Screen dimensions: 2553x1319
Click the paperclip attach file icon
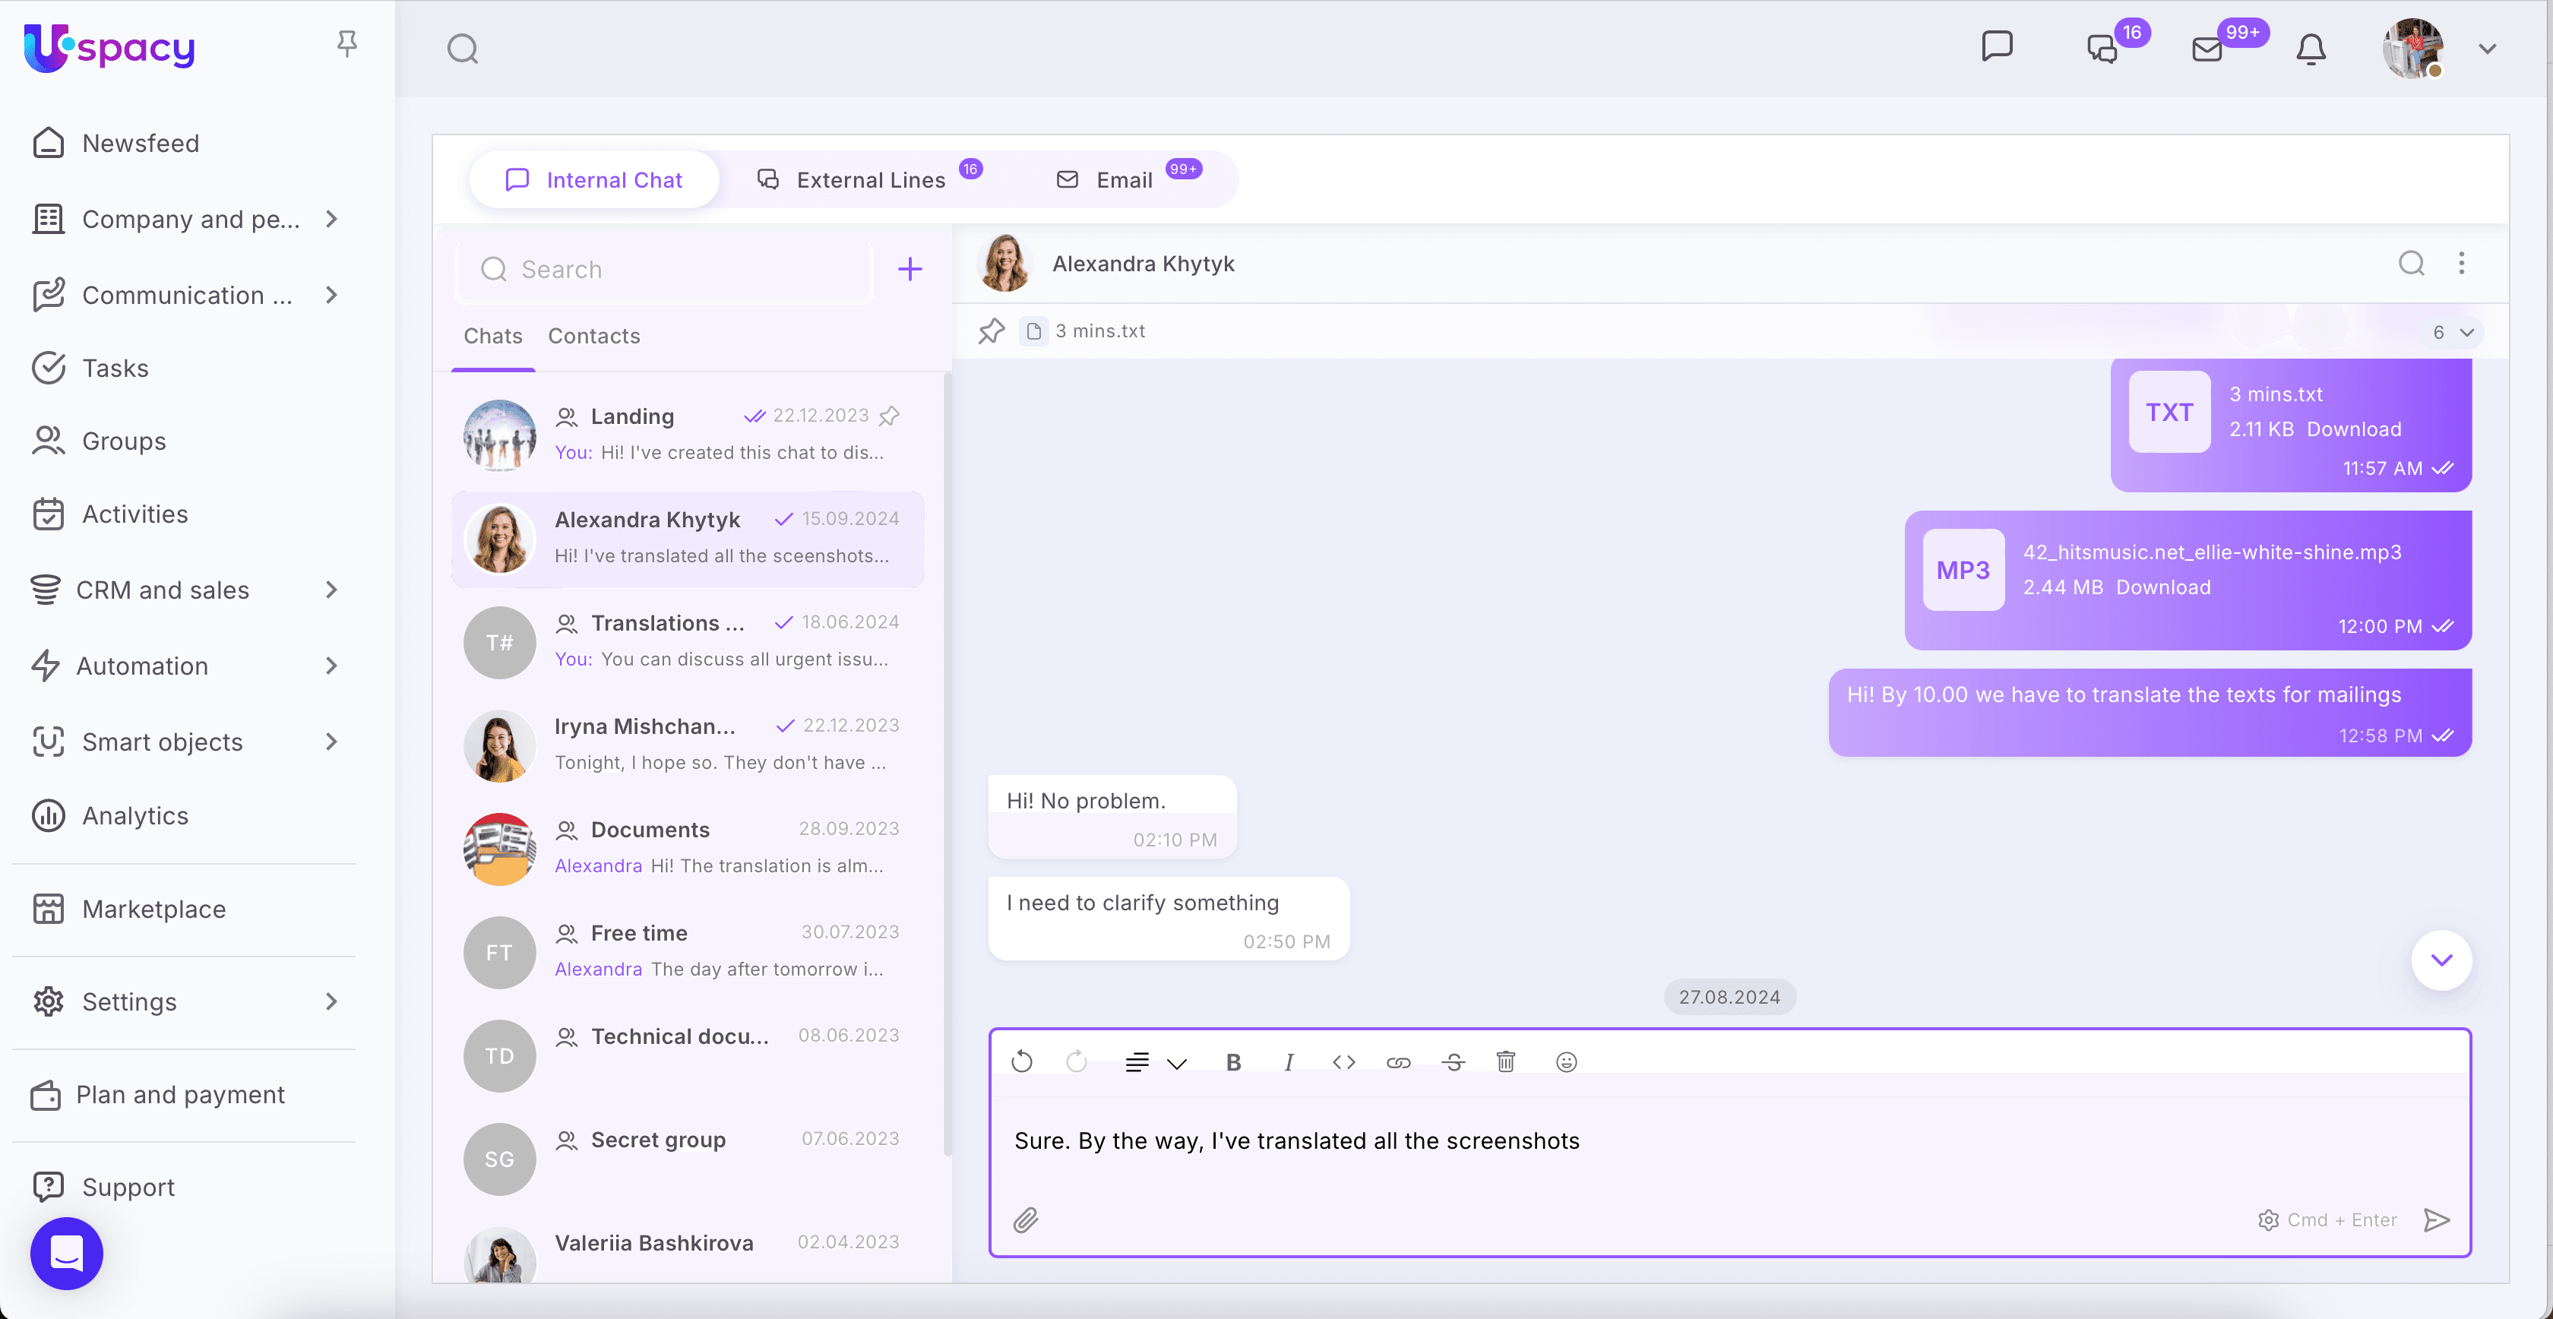tap(1026, 1220)
